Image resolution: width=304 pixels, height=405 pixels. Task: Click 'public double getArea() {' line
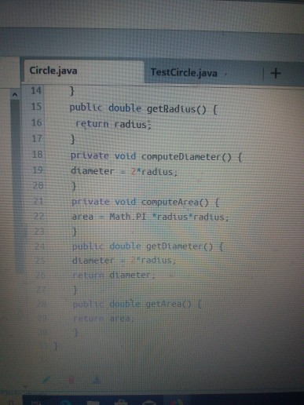pos(137,304)
